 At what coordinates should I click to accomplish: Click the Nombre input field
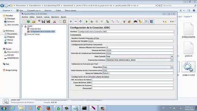(x=126, y=31)
